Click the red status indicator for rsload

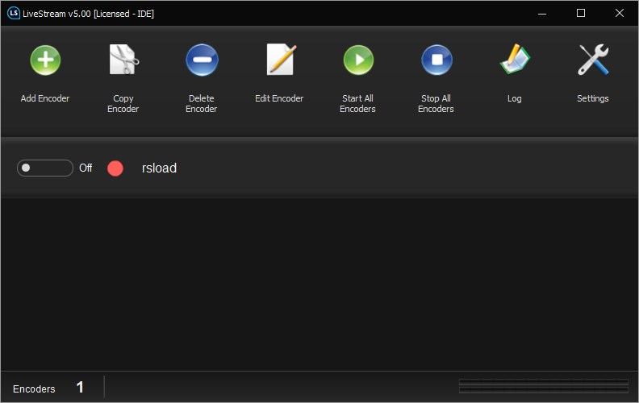[x=115, y=168]
